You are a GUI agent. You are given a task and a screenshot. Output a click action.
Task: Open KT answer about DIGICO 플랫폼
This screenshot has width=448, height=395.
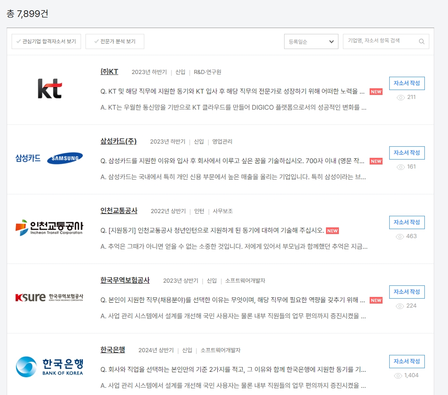pos(233,107)
